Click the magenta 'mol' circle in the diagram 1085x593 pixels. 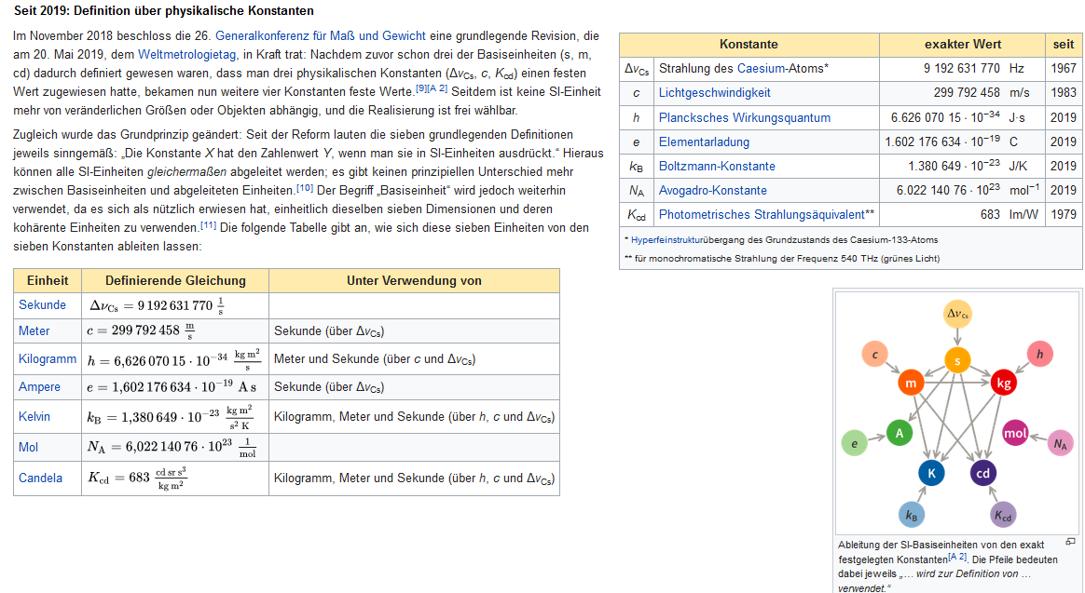point(1015,433)
